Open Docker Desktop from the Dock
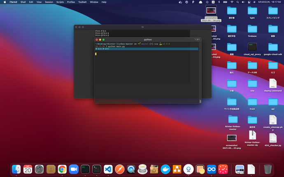Image resolution: width=284 pixels, height=177 pixels. (165, 169)
